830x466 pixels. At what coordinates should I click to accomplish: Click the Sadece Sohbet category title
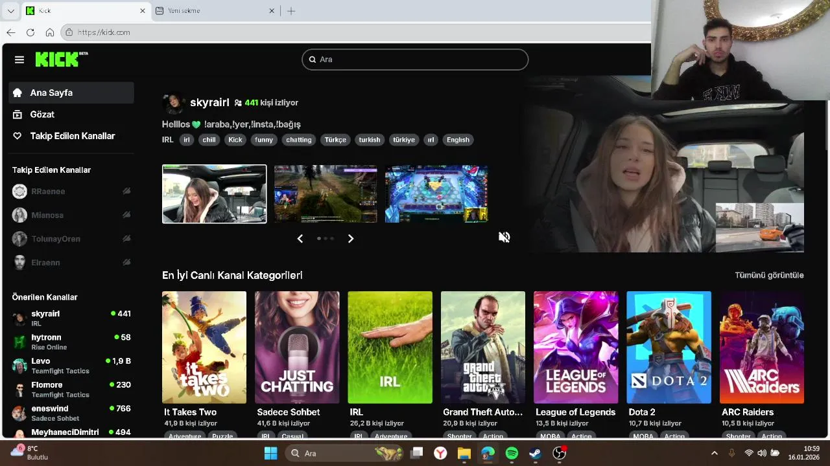(x=288, y=412)
